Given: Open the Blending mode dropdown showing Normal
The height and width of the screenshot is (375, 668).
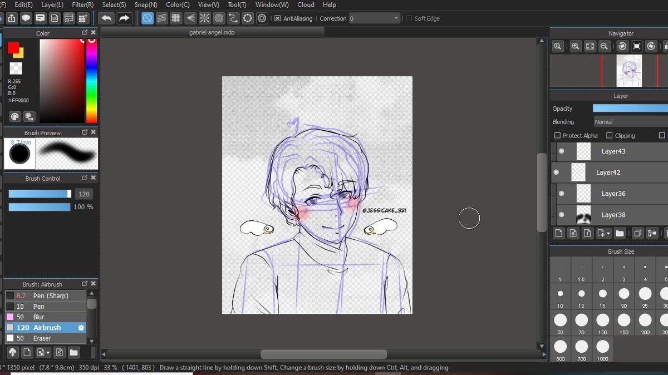Looking at the screenshot, I should [x=630, y=122].
